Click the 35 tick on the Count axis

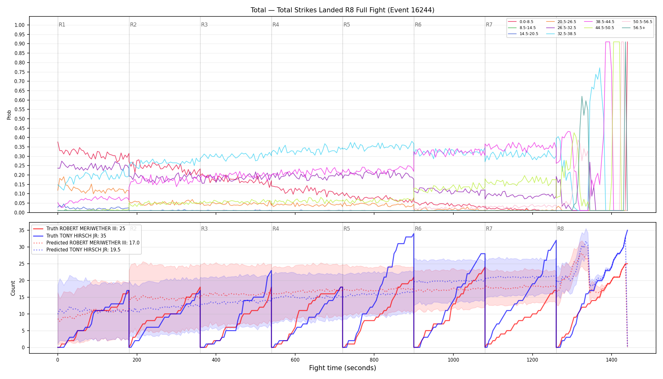pos(21,231)
